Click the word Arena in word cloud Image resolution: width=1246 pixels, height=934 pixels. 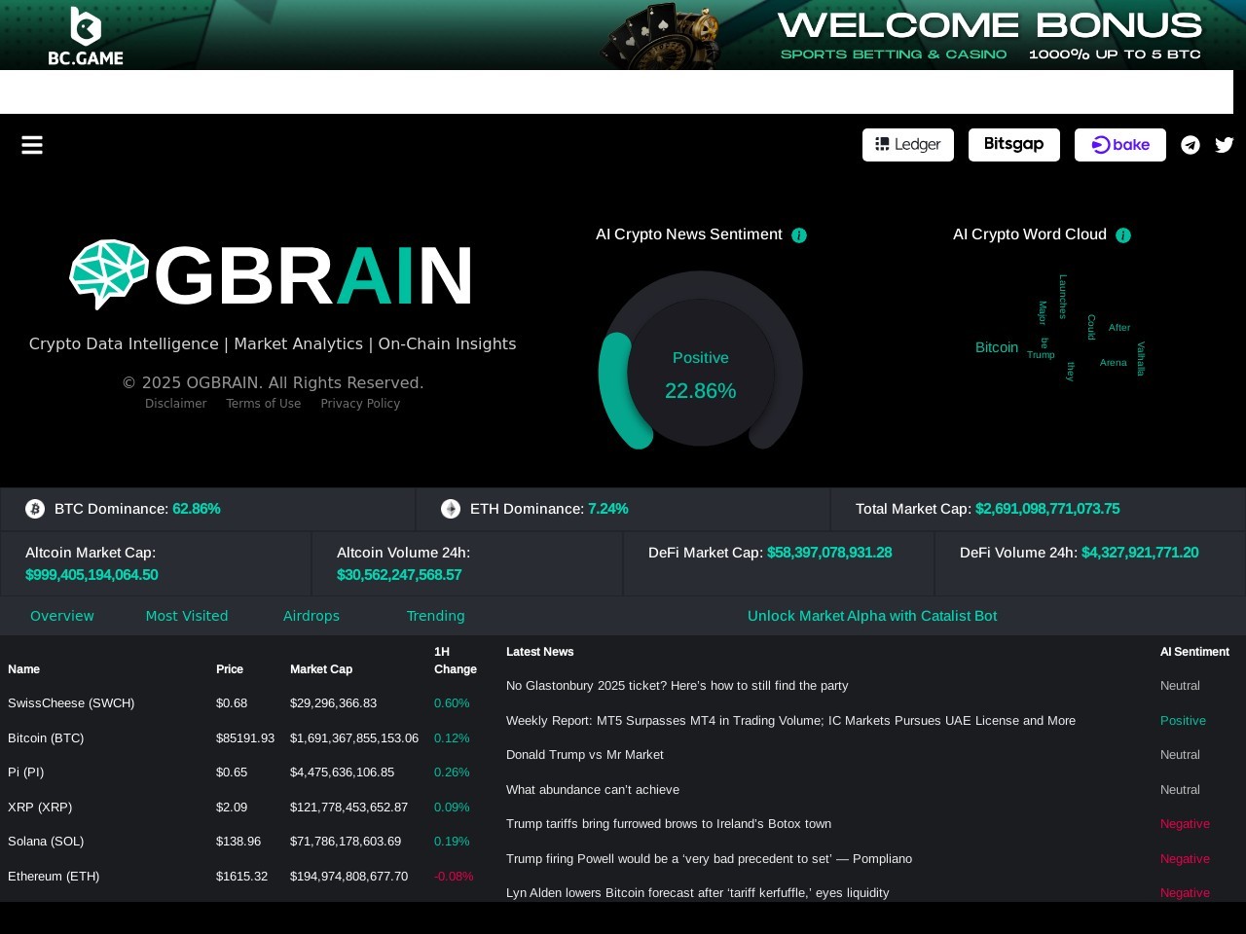click(1113, 363)
